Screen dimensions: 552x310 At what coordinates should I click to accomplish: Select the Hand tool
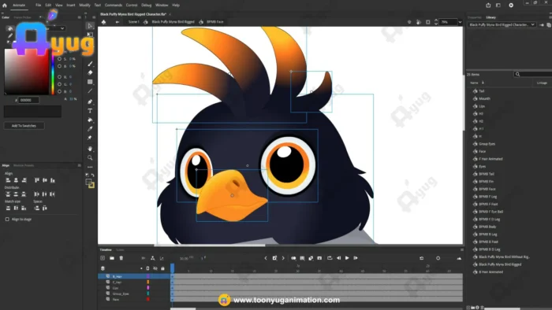coord(90,149)
